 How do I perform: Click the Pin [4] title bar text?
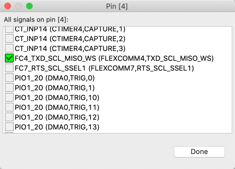point(117,6)
